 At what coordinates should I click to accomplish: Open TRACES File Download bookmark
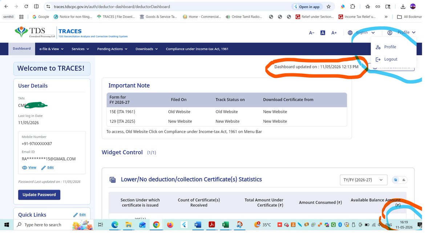pos(116,17)
